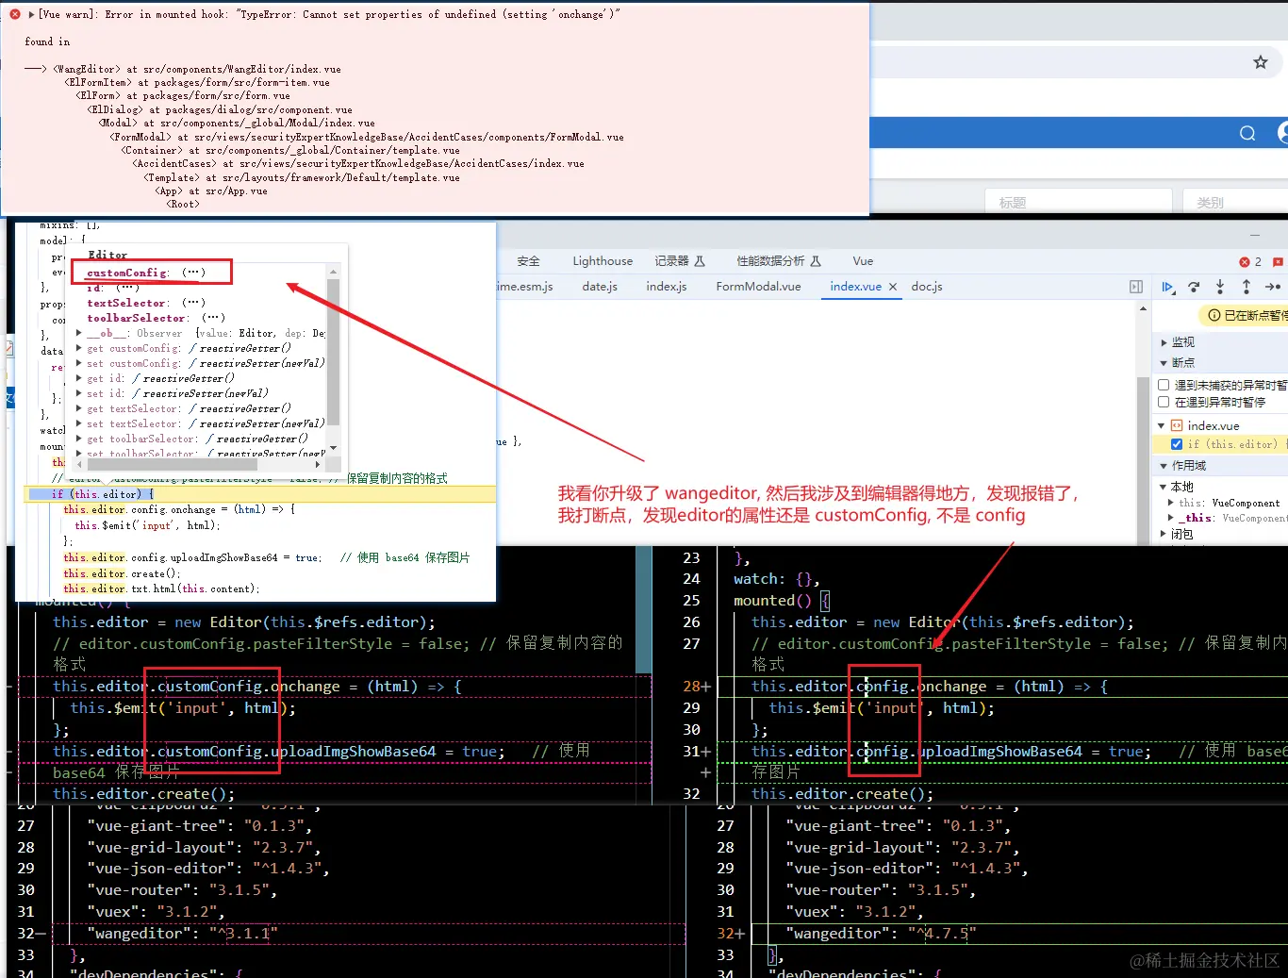This screenshot has width=1288, height=978.
Task: Click the 类别 input field
Action: coord(1236,202)
